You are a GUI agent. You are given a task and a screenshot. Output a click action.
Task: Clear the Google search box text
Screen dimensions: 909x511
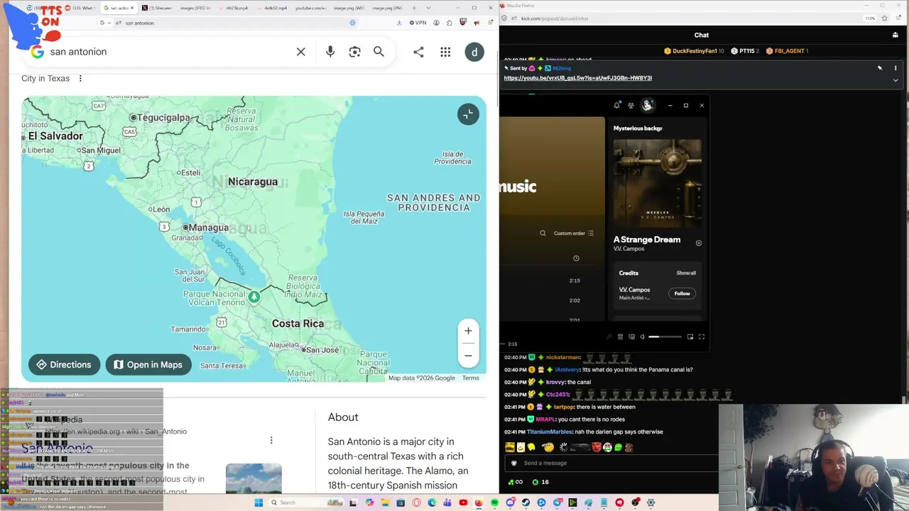[301, 52]
